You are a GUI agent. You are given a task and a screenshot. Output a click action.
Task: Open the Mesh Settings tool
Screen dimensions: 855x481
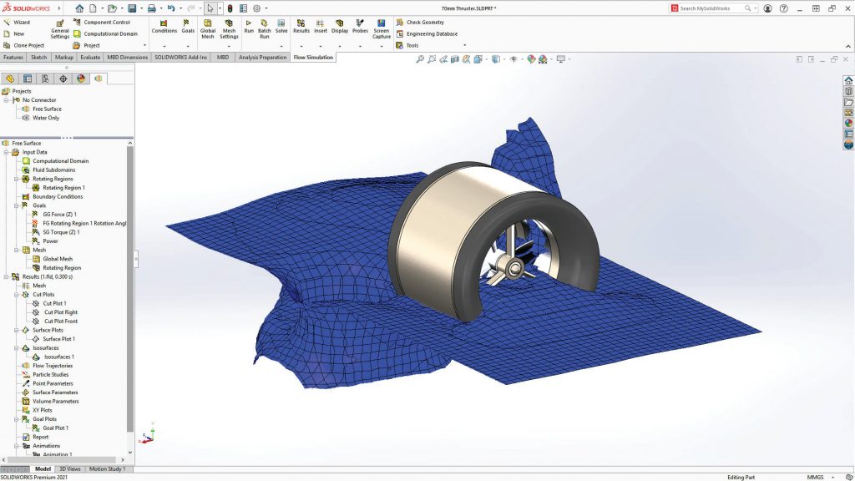[229, 25]
